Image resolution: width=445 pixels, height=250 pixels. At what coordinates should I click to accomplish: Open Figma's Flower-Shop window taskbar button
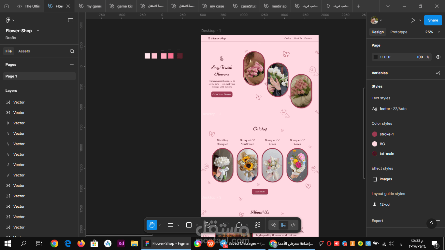pyautogui.click(x=166, y=243)
